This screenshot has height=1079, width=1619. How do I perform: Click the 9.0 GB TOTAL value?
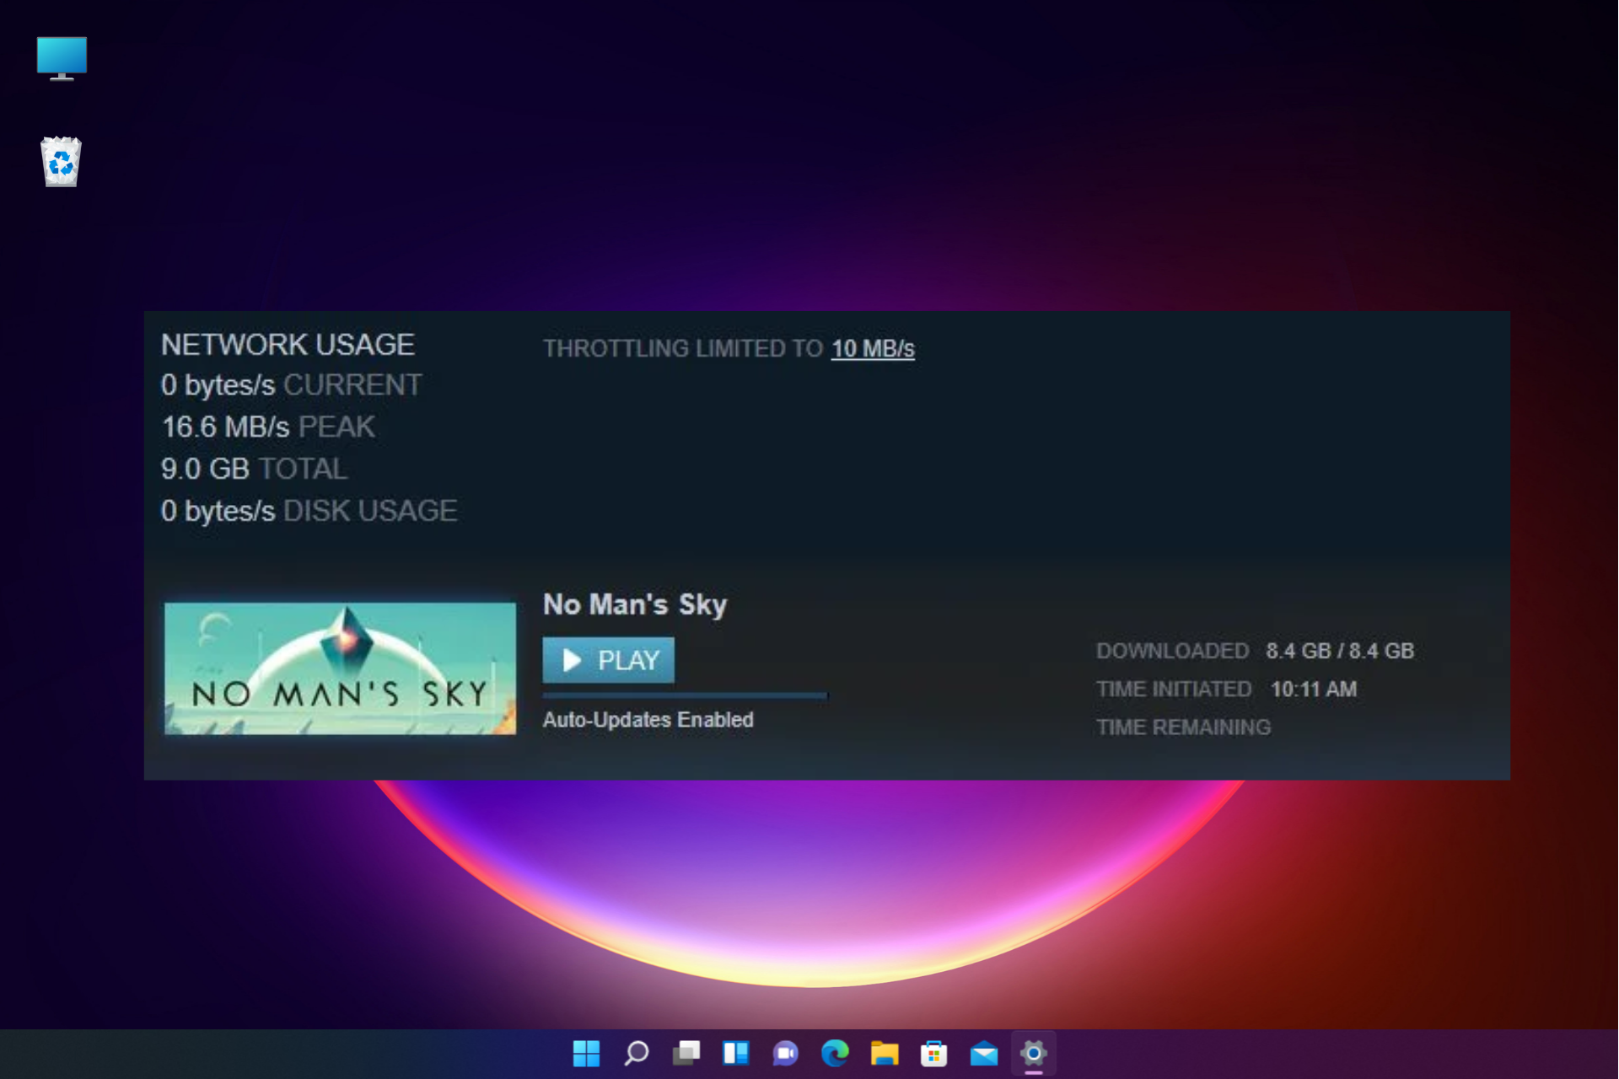205,469
